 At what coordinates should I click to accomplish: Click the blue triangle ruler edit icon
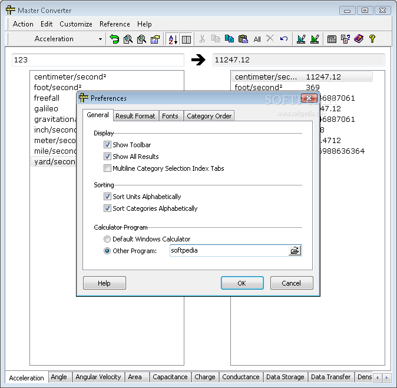pos(301,39)
